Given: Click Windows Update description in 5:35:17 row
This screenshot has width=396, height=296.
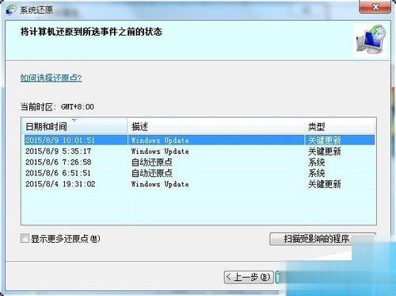Looking at the screenshot, I should pyautogui.click(x=160, y=152).
